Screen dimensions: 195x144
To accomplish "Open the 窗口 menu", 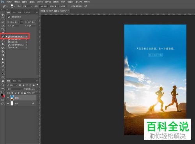I will [79, 2].
